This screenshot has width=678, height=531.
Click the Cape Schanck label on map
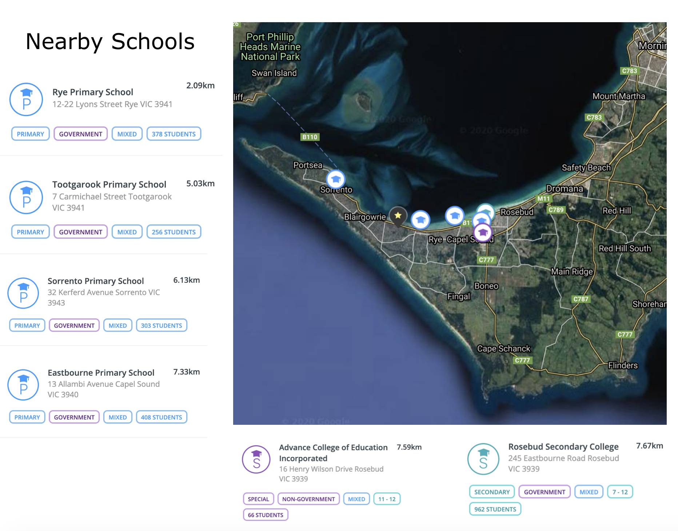[504, 348]
